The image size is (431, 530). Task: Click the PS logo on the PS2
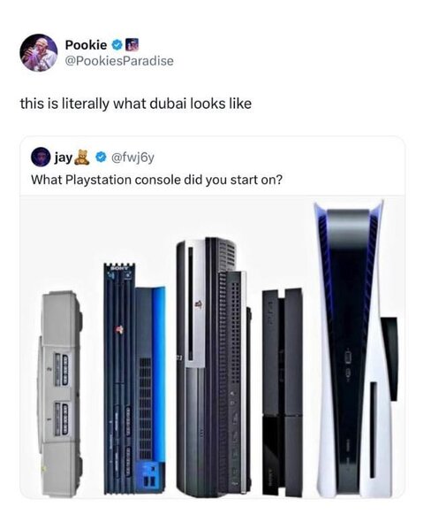(x=119, y=329)
